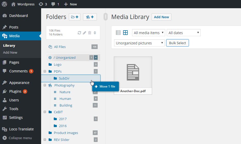Click the folder sort order arrows
Screen dimensions: 241x144
[95, 33]
